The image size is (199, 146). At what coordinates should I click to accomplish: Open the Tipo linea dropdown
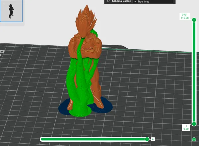coord(153,2)
